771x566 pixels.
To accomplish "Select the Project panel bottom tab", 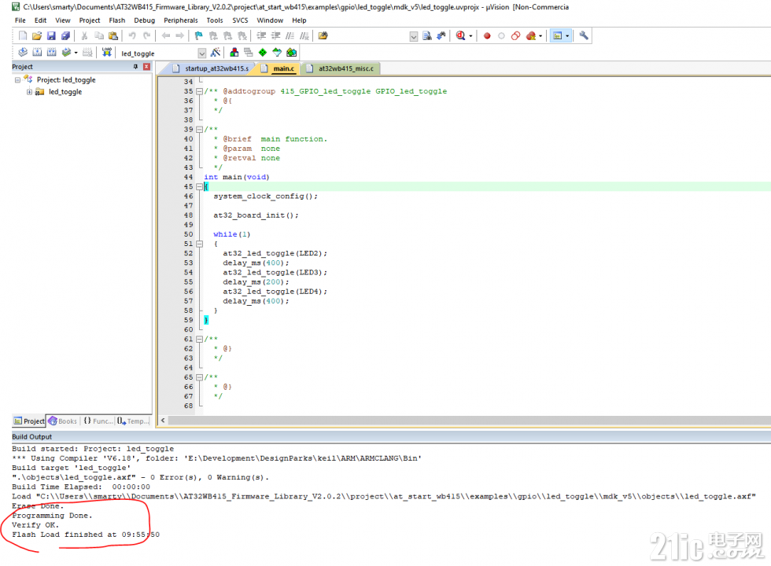I will [x=28, y=421].
